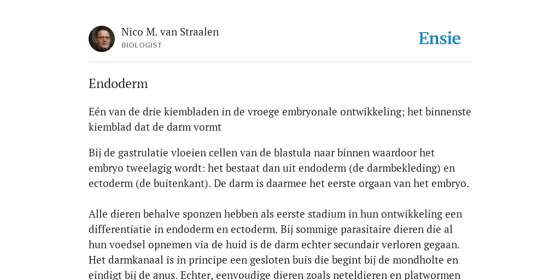Select the phrase kiemblad dat de darm vormt
The image size is (560, 280).
[x=155, y=127]
